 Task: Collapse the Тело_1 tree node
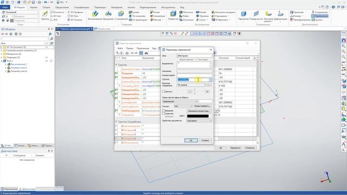pyautogui.click(x=2, y=61)
